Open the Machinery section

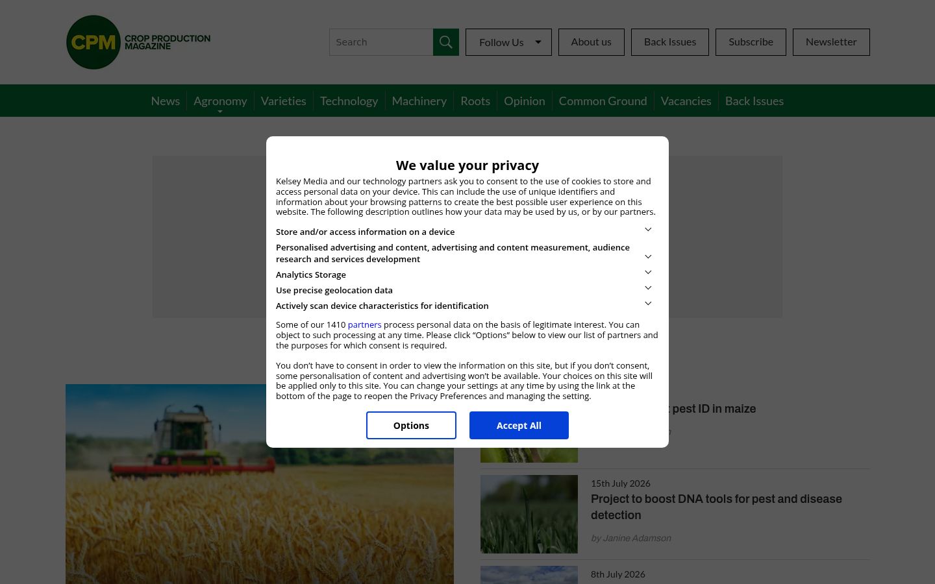click(419, 101)
